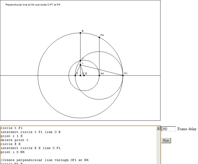Click the Run button

pyautogui.click(x=166, y=140)
